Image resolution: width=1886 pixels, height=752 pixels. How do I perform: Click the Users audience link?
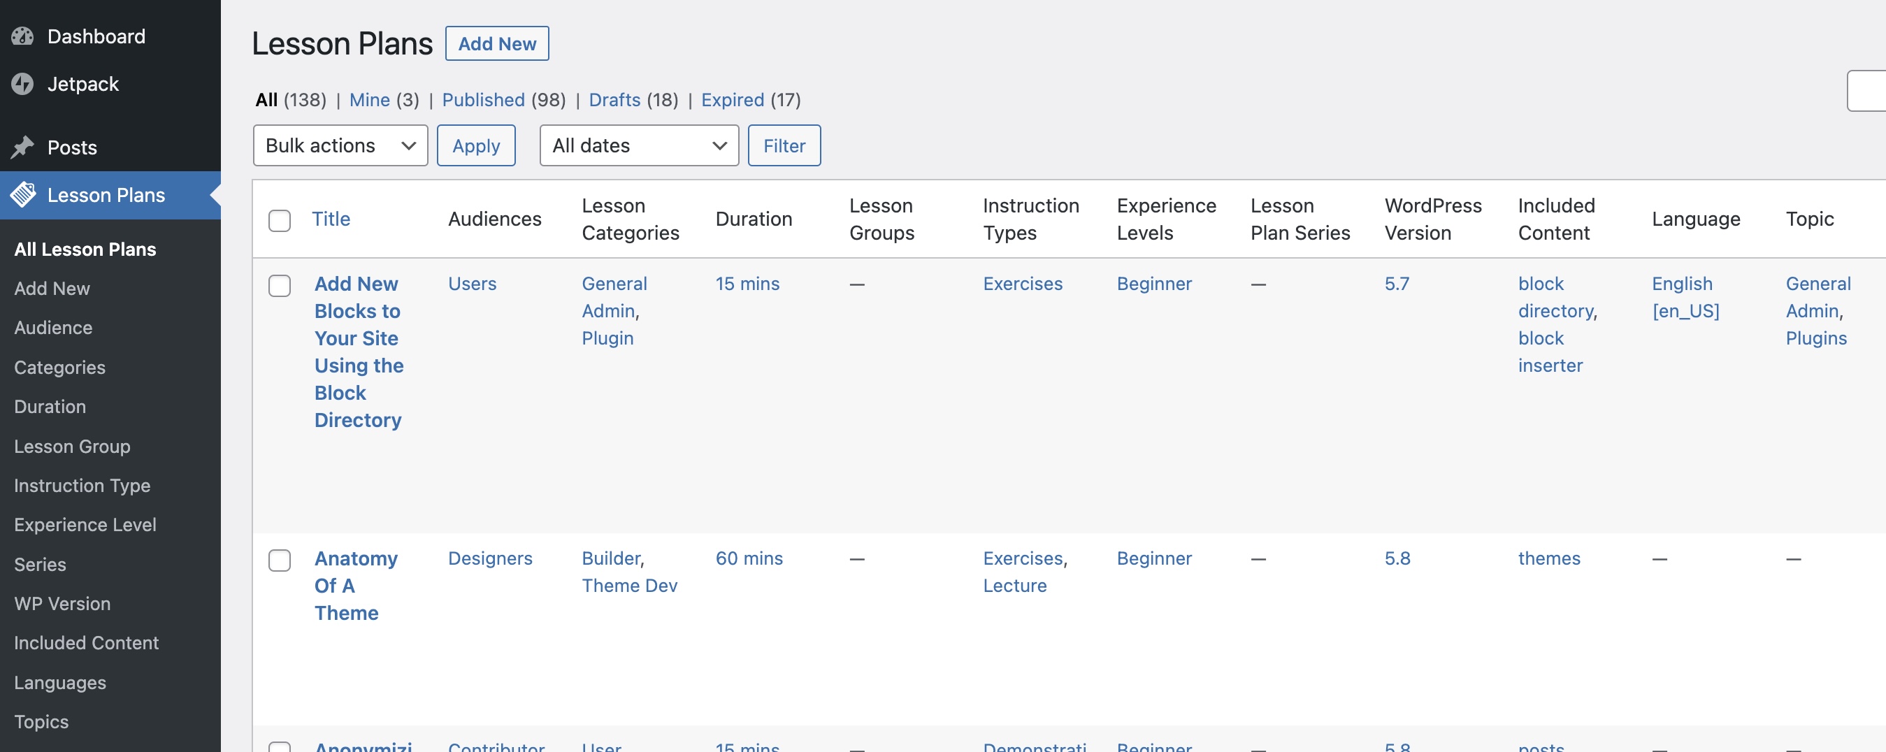[473, 283]
